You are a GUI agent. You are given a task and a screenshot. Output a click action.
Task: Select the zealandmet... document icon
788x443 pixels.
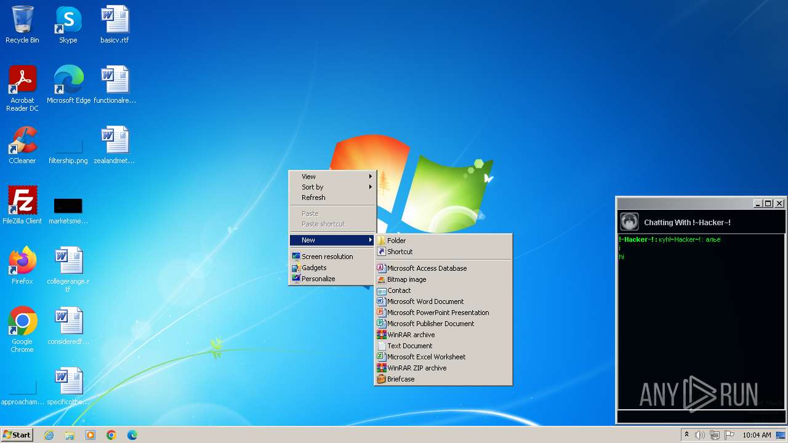115,145
